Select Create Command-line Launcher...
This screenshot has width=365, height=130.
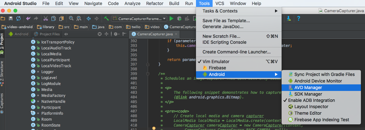(x=239, y=52)
